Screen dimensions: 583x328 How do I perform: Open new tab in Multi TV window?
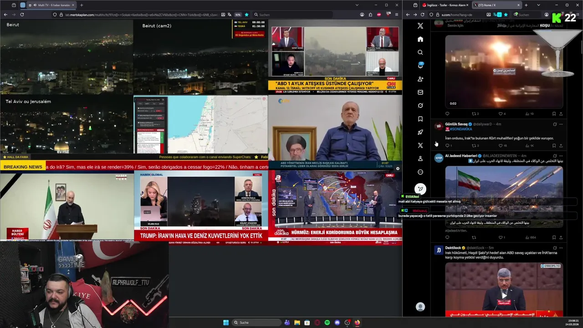tap(82, 5)
